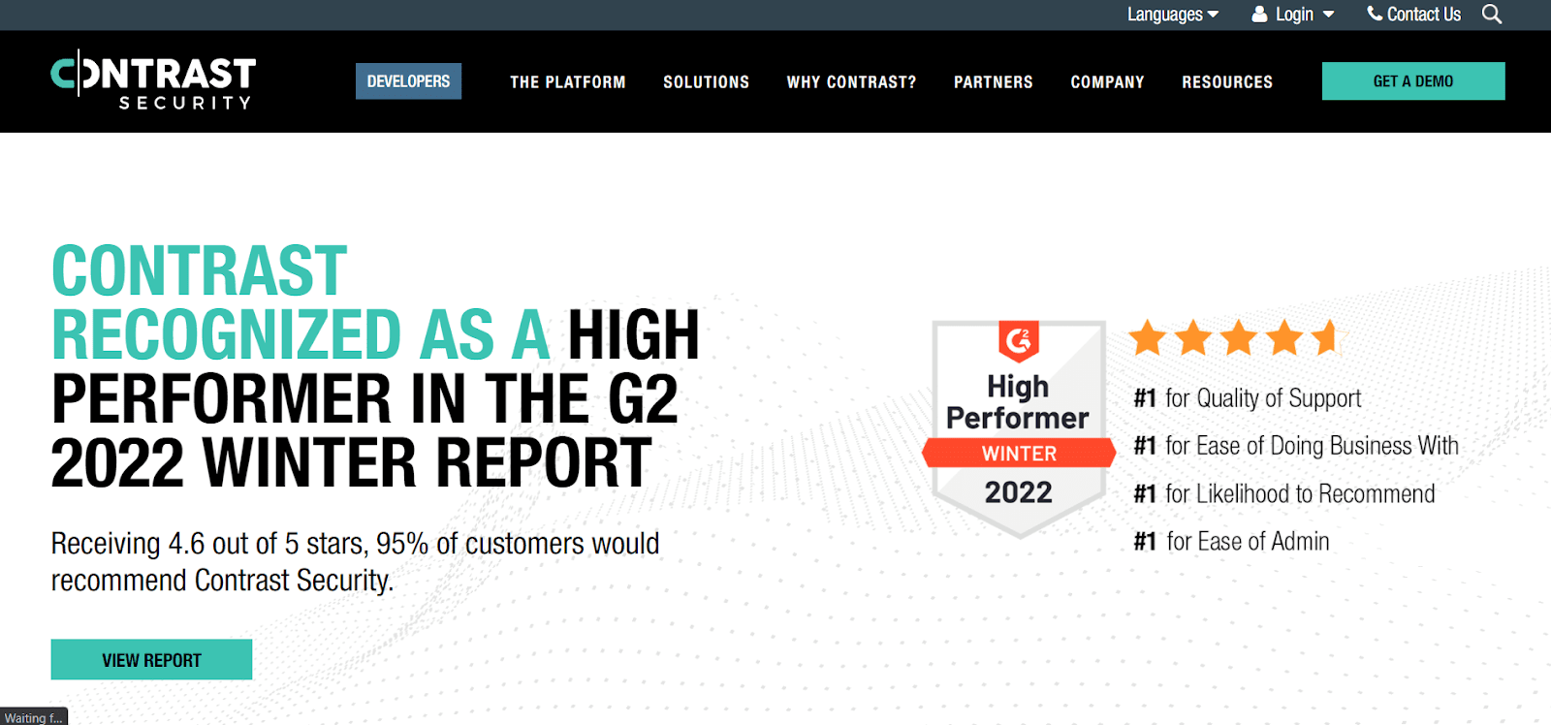
Task: Click the View Report button
Action: click(151, 659)
